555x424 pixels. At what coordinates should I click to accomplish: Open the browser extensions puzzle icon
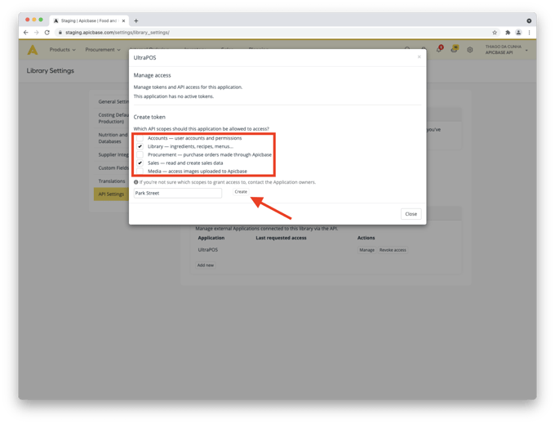[508, 32]
